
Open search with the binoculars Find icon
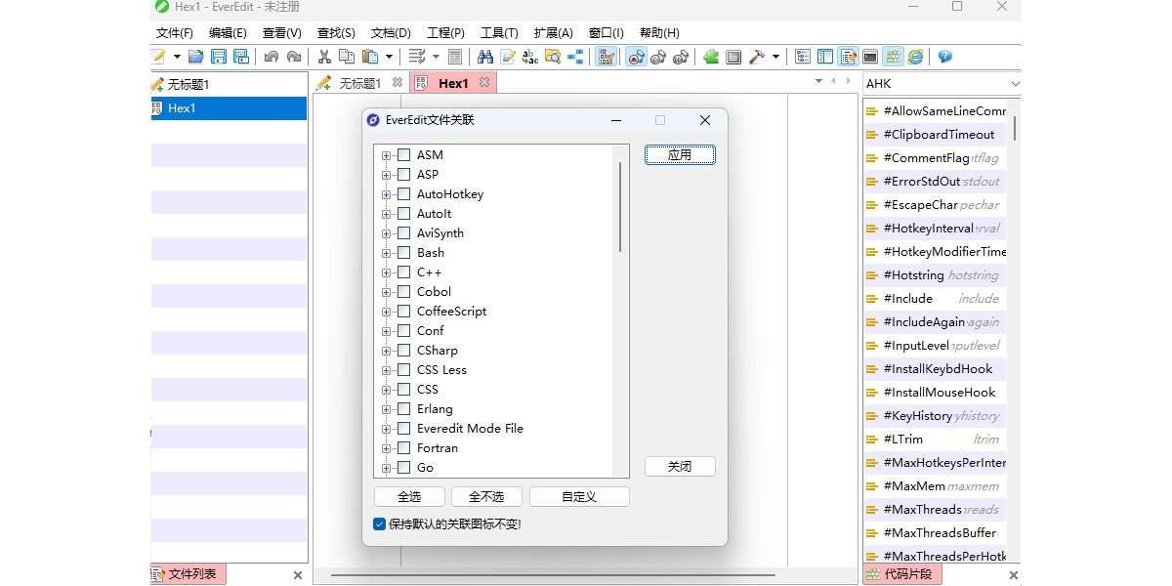tap(486, 56)
